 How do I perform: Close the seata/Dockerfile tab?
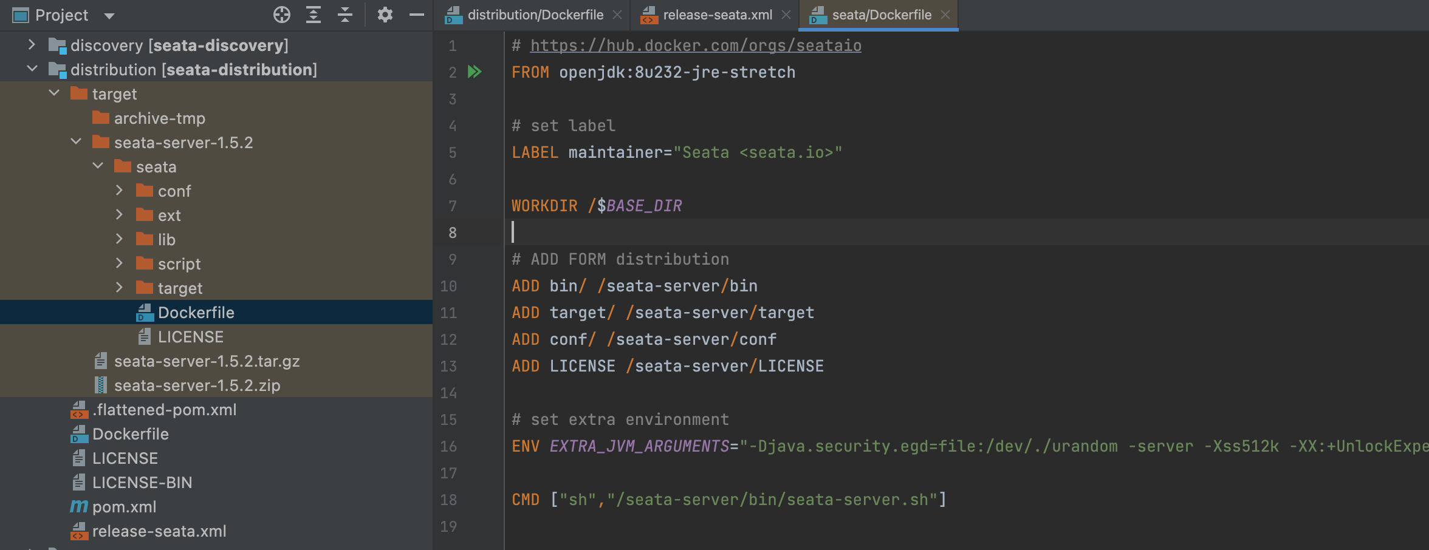[945, 15]
